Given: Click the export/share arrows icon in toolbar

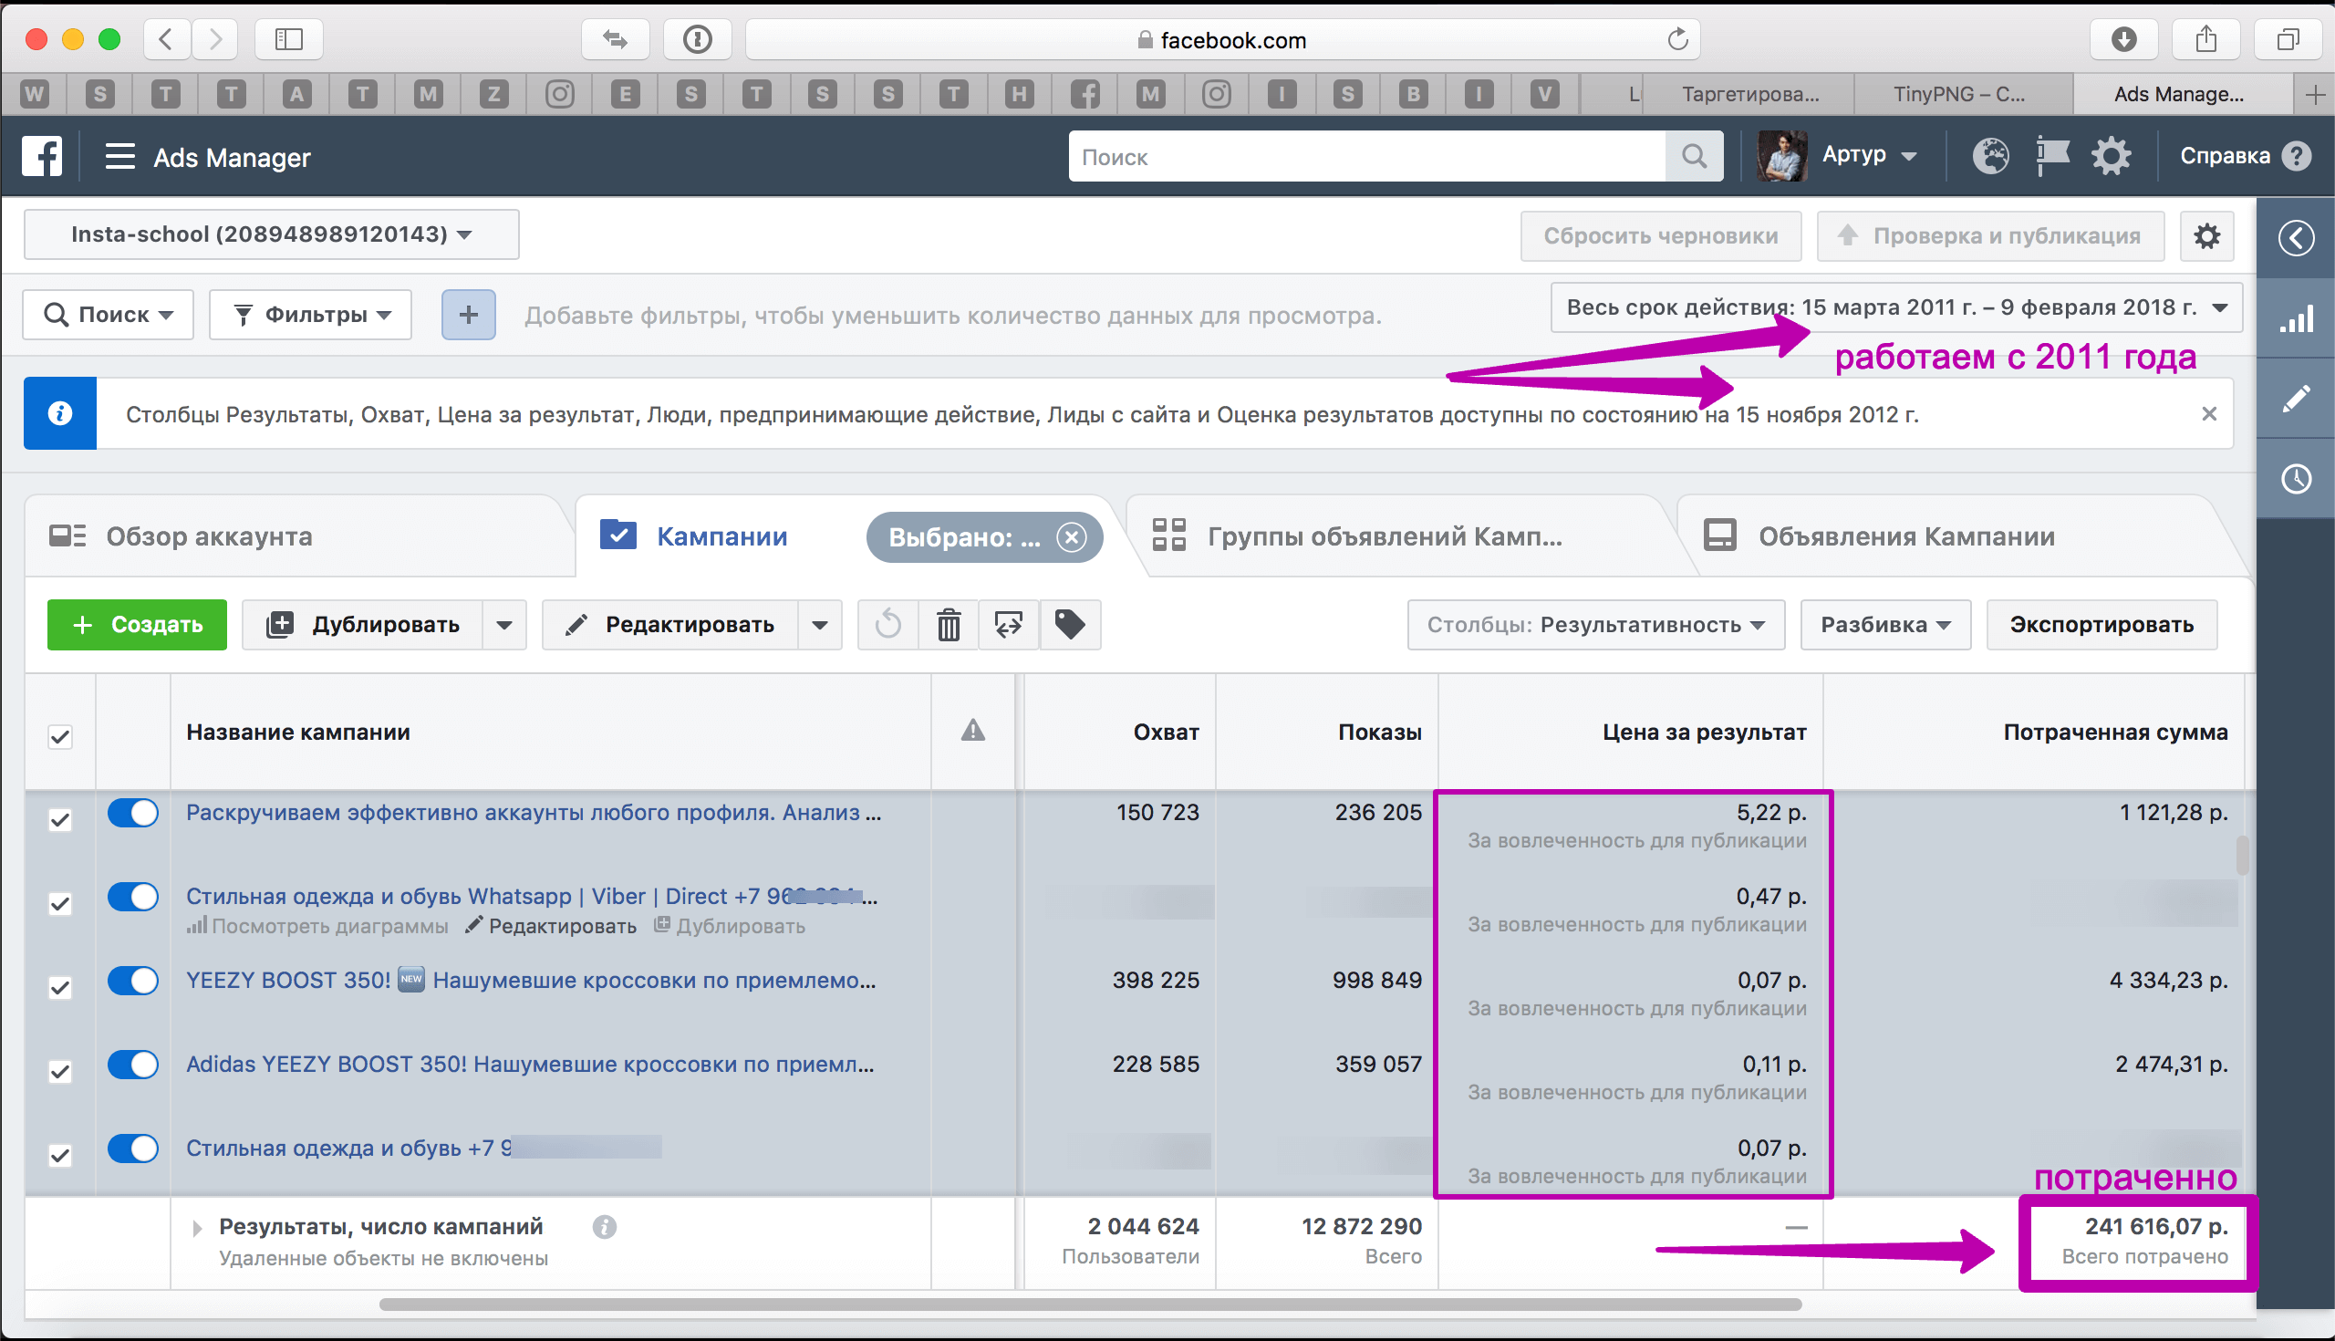Looking at the screenshot, I should point(1009,625).
